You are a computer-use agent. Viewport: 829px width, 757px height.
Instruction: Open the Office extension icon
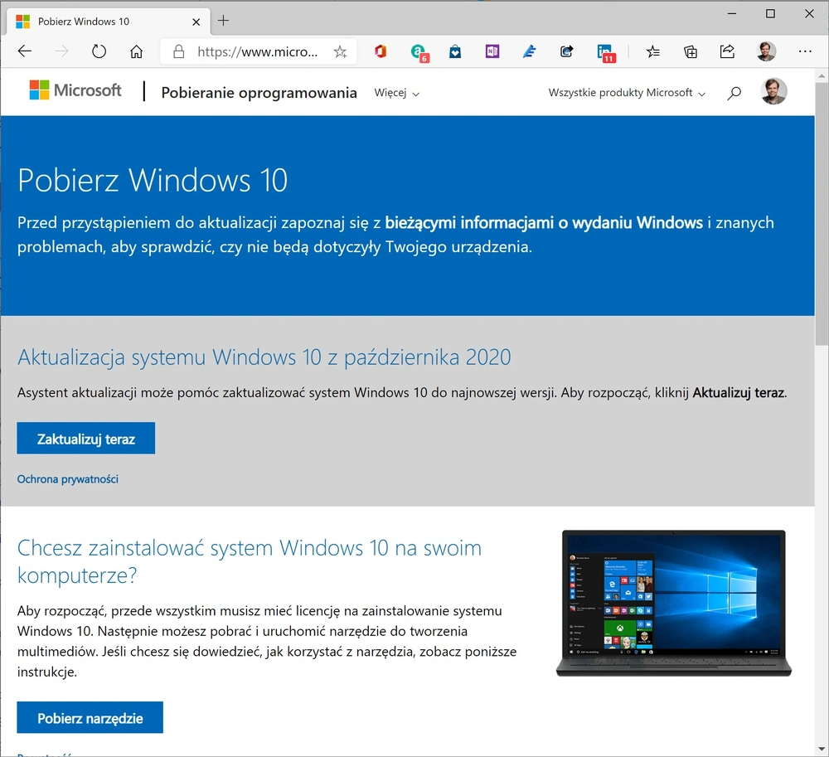(x=381, y=51)
